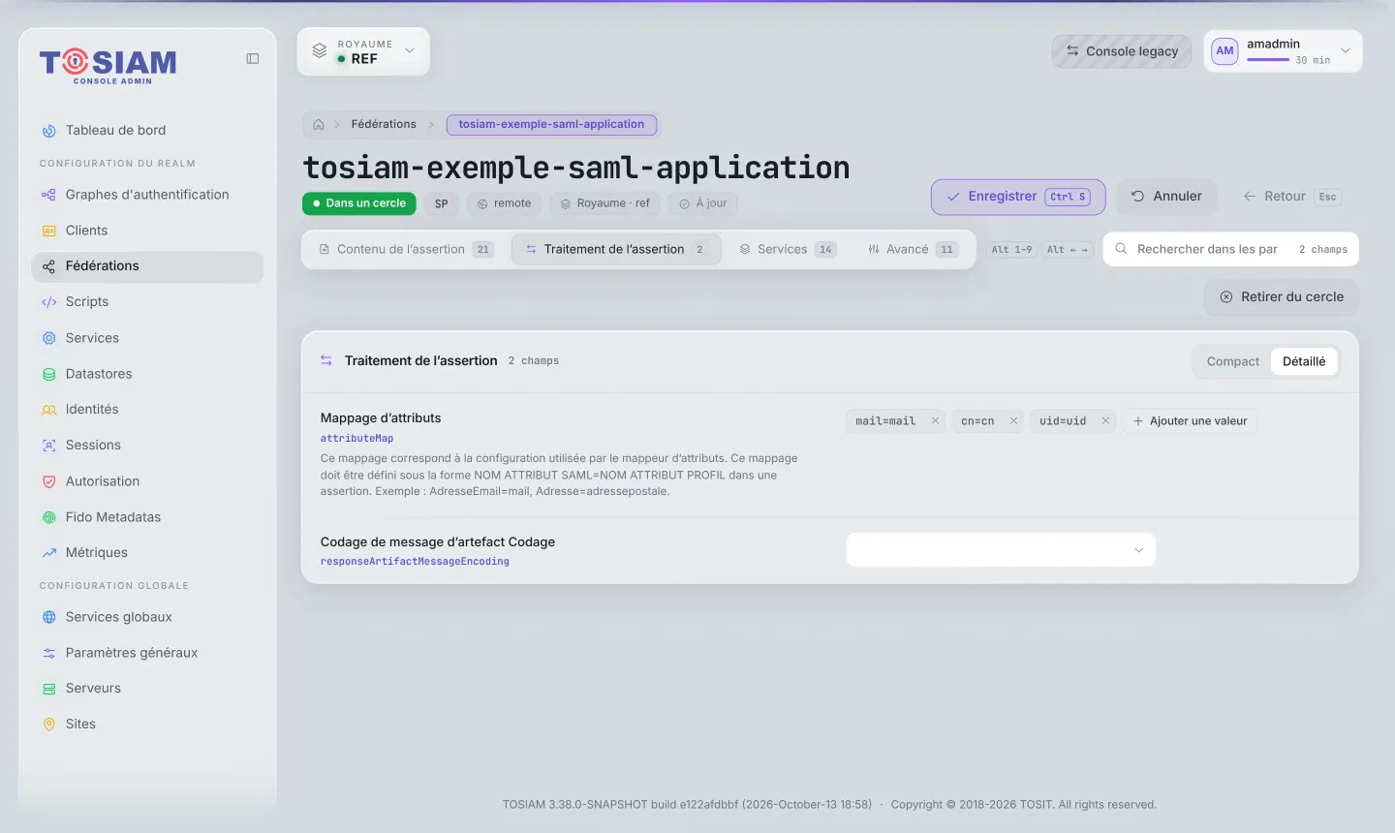This screenshot has width=1395, height=833.
Task: Click the TOSIAM logo
Action: (108, 65)
